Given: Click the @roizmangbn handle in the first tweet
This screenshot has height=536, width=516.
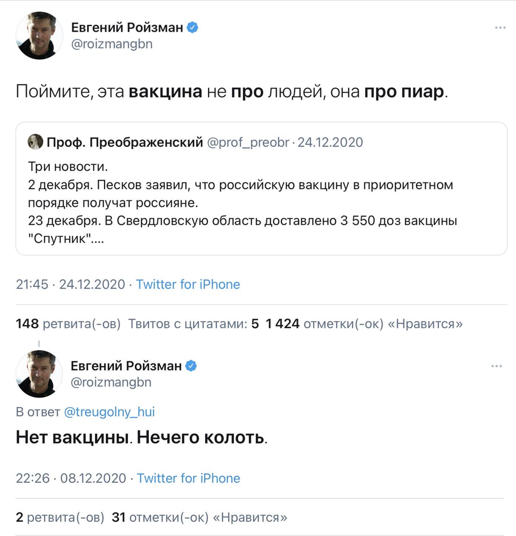Looking at the screenshot, I should 112,44.
